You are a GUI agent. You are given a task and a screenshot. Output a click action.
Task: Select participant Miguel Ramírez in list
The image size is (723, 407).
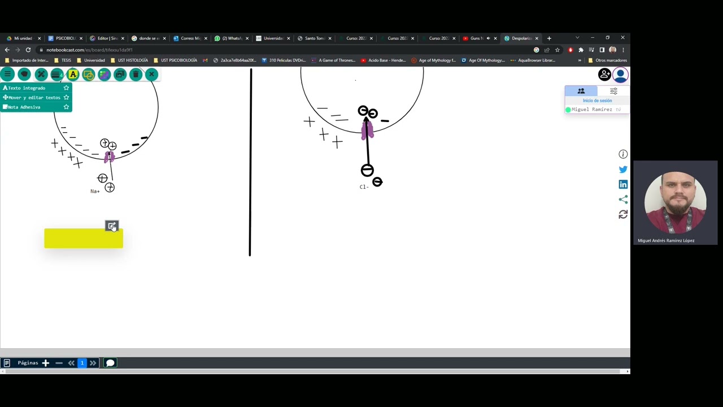tap(593, 110)
